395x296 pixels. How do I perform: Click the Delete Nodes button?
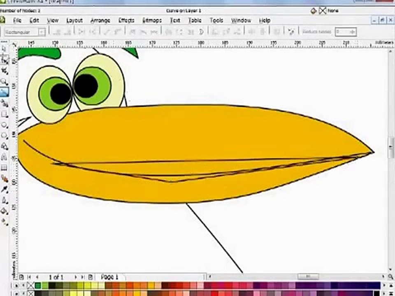pyautogui.click(x=67, y=32)
